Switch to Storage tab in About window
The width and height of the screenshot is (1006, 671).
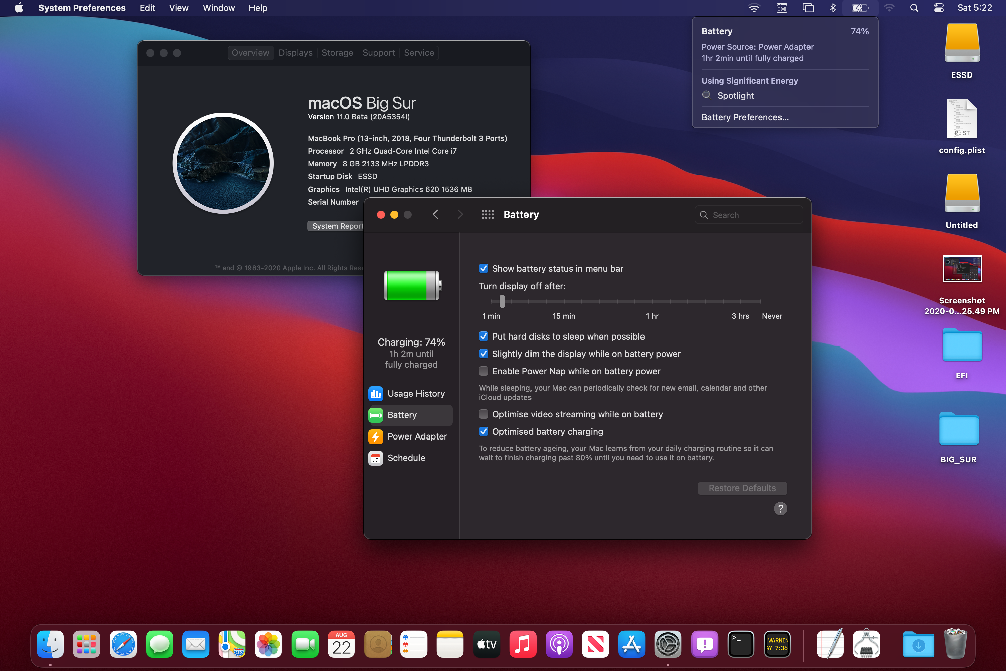[337, 53]
